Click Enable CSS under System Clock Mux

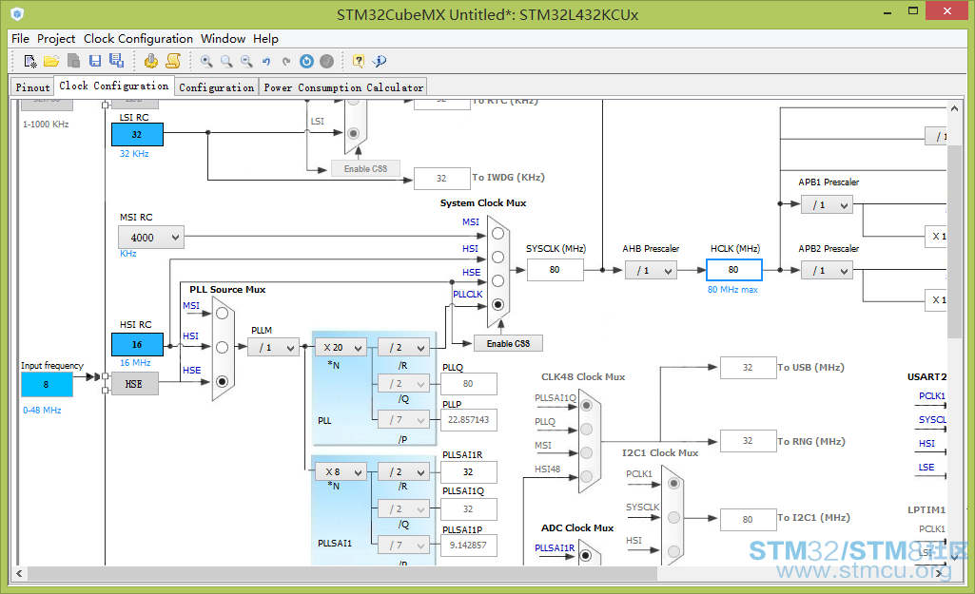pos(508,344)
